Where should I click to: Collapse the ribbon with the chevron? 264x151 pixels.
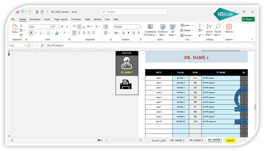(252, 39)
